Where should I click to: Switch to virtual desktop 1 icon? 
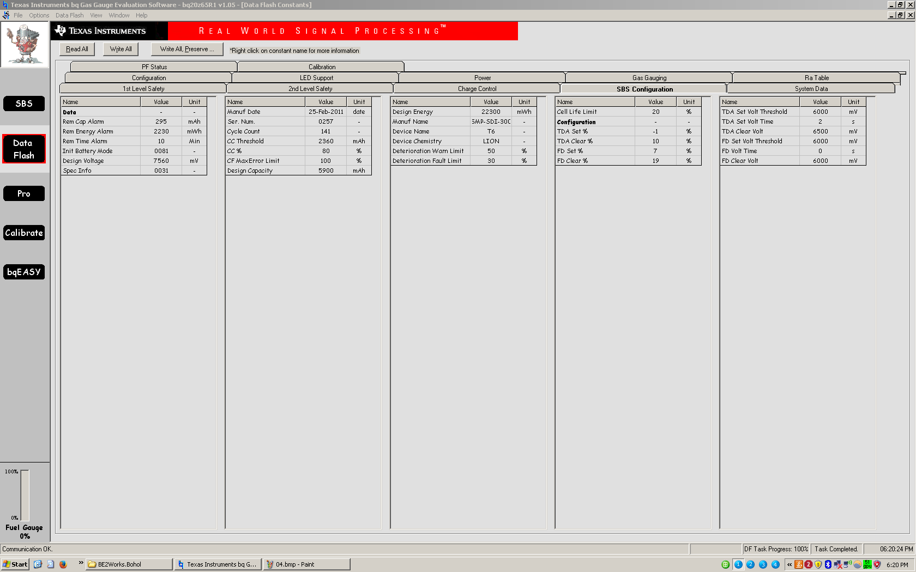tap(738, 564)
